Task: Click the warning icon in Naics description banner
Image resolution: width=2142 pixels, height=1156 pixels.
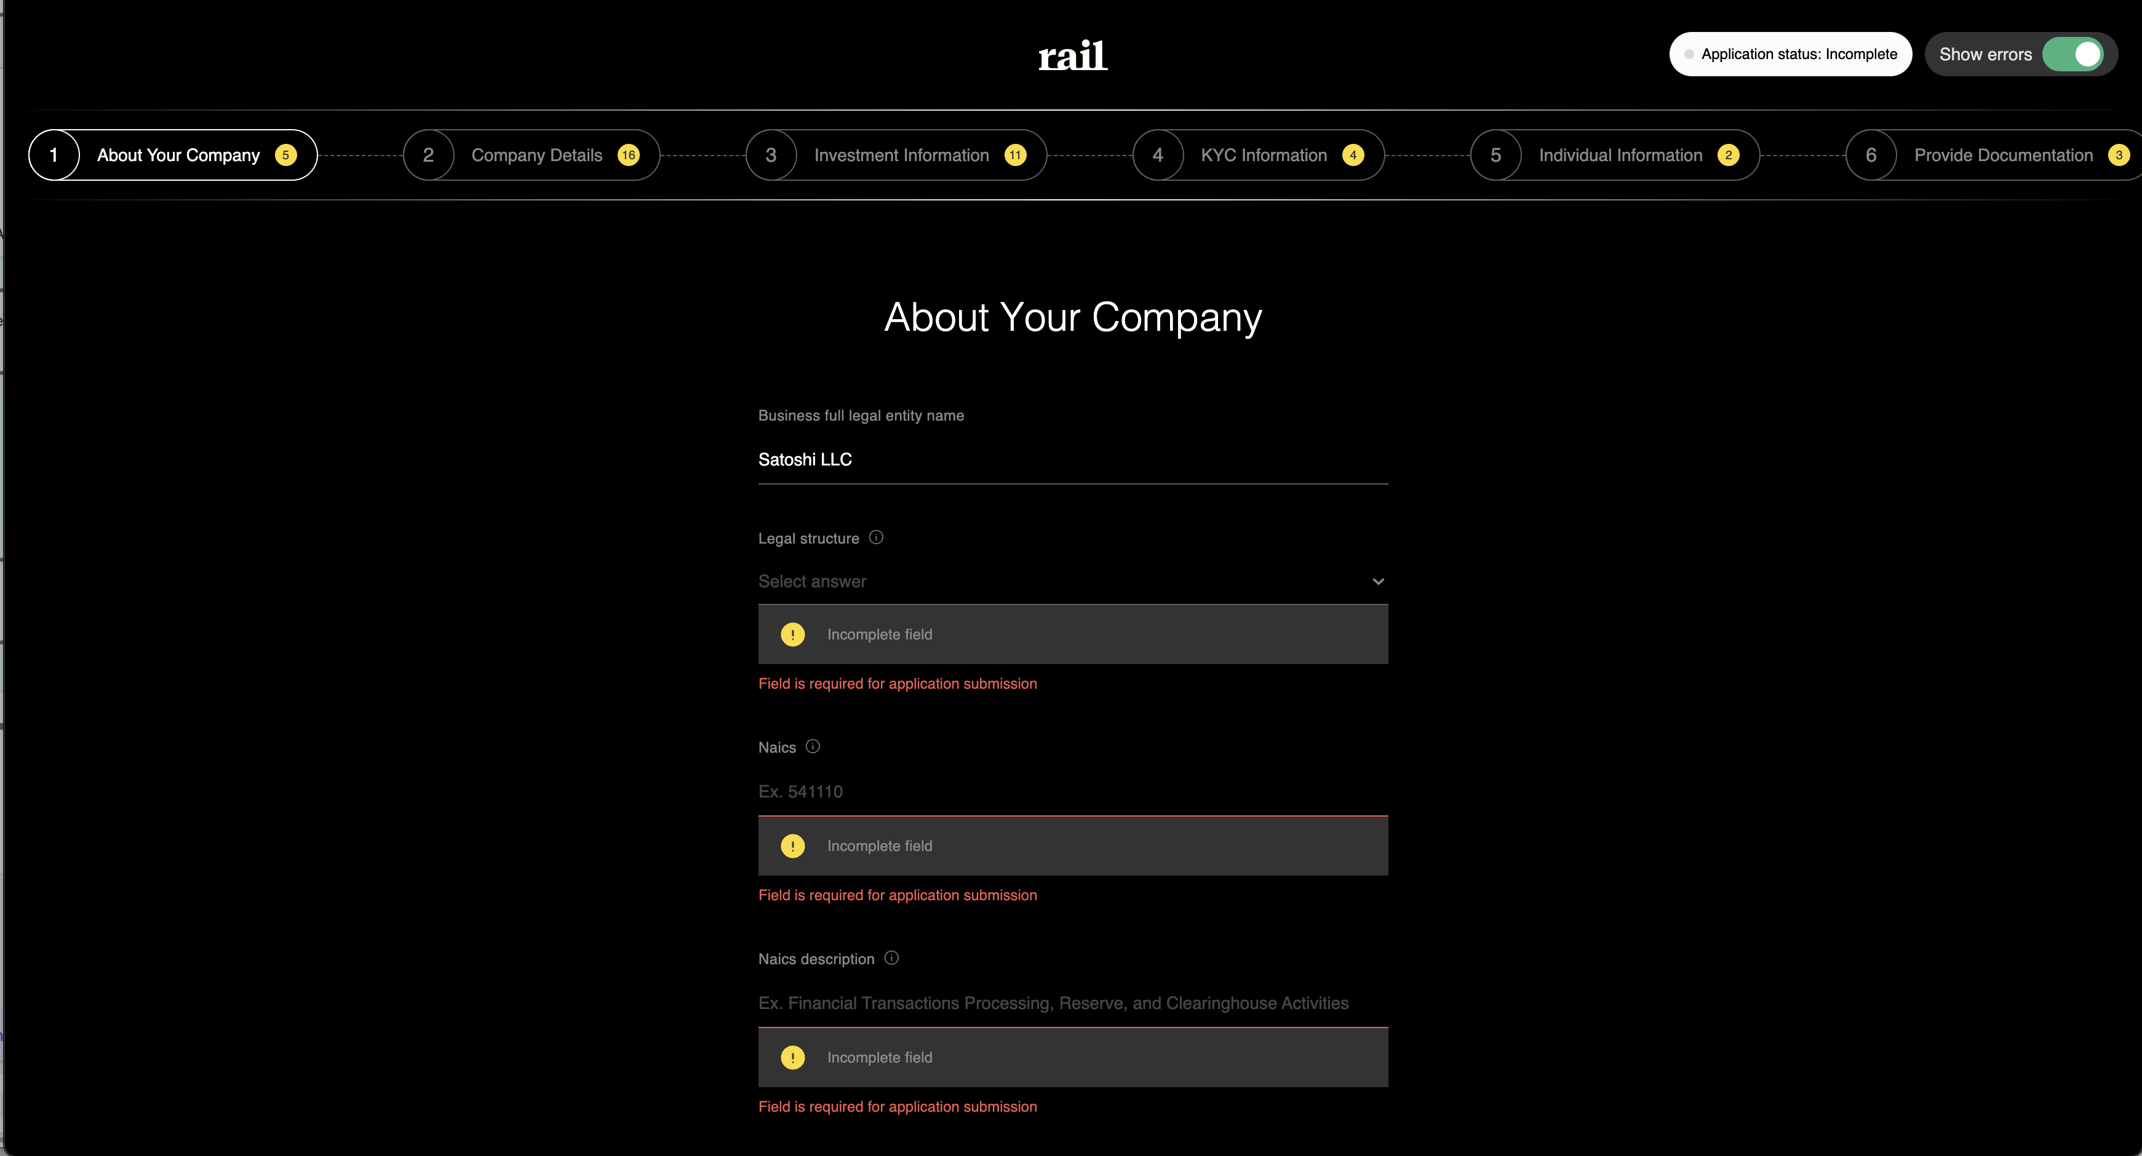Action: click(792, 1057)
